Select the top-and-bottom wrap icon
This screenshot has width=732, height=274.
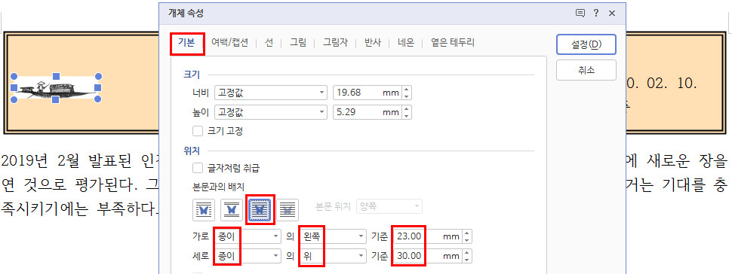pyautogui.click(x=232, y=210)
